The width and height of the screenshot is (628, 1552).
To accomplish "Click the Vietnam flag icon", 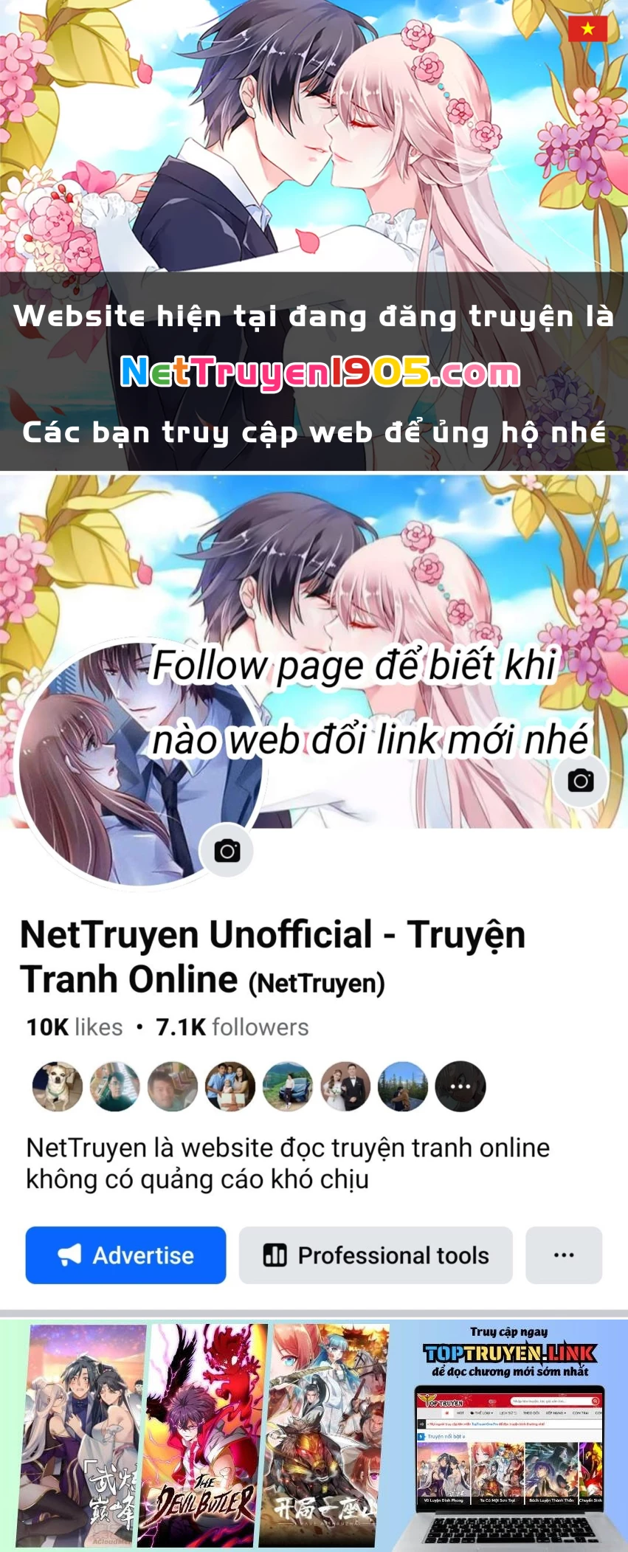I will (587, 29).
